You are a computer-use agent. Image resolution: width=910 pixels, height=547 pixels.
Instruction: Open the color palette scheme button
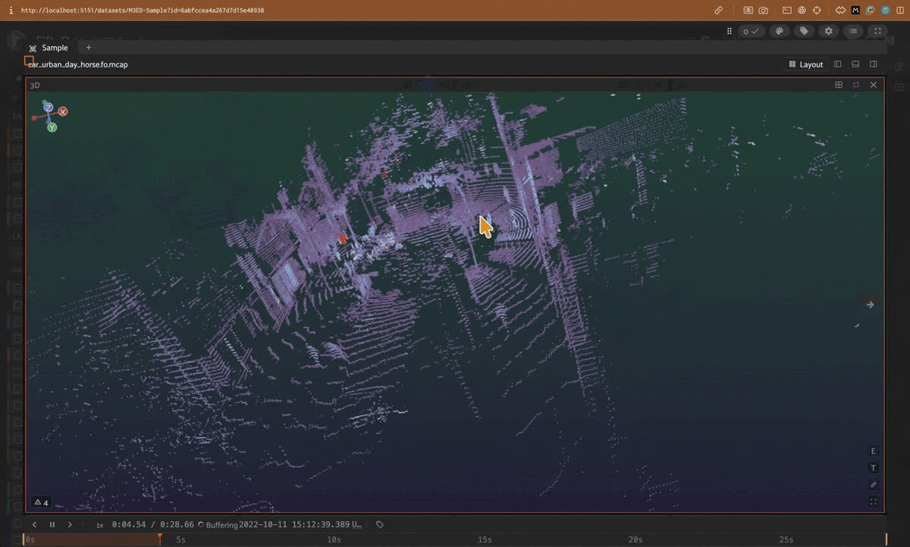pyautogui.click(x=779, y=31)
